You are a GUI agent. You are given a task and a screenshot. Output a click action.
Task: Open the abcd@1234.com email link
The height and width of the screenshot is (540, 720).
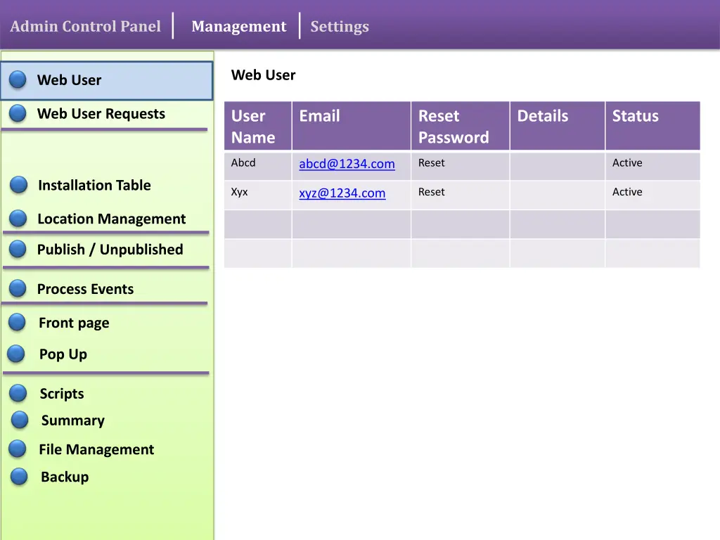click(x=347, y=164)
